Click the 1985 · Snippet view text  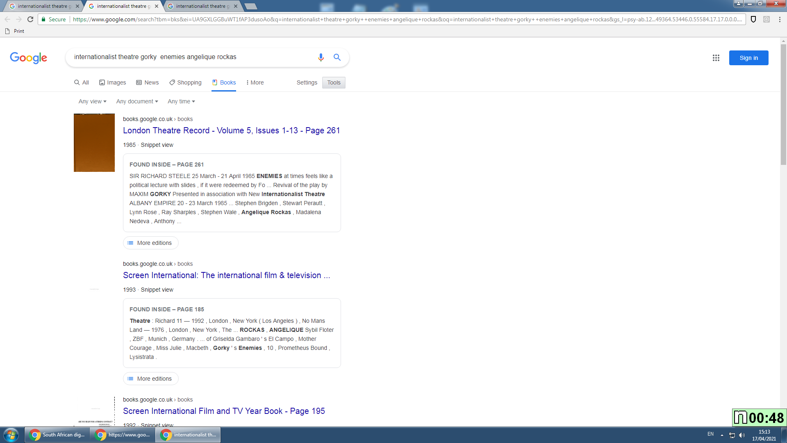(x=148, y=145)
